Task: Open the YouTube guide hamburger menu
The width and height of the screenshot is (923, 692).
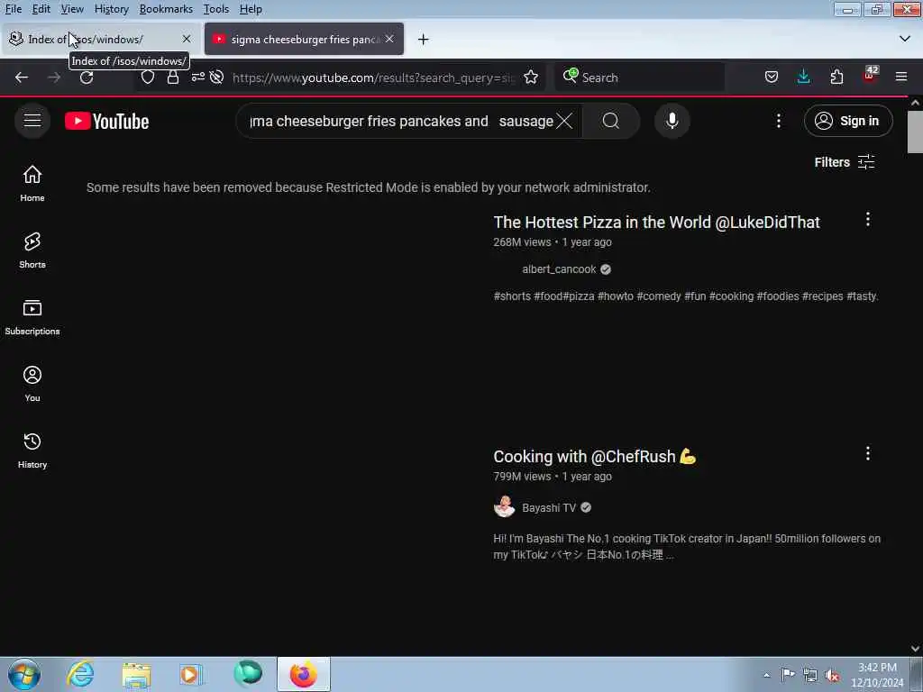Action: click(32, 121)
